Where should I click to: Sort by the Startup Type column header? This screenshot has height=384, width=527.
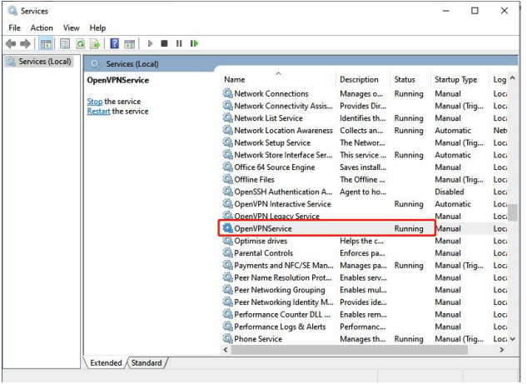pos(460,79)
